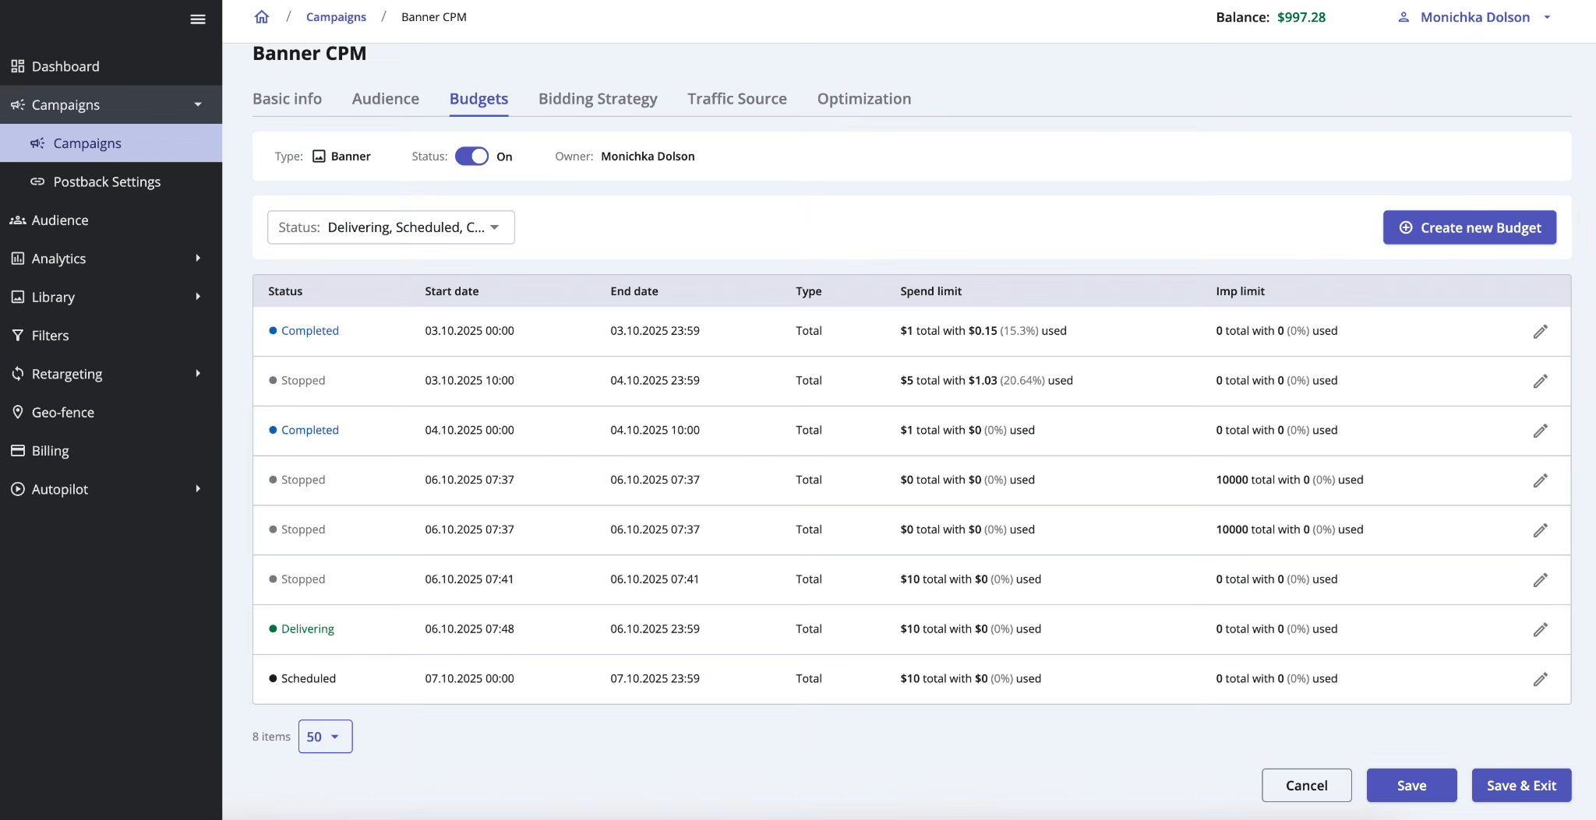
Task: Switch to the Bidding Strategy tab
Action: tap(597, 99)
